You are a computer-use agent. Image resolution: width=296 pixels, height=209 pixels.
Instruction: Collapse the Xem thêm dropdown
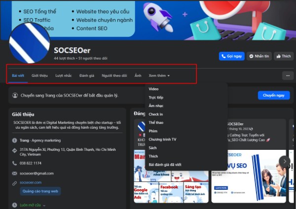[159, 75]
